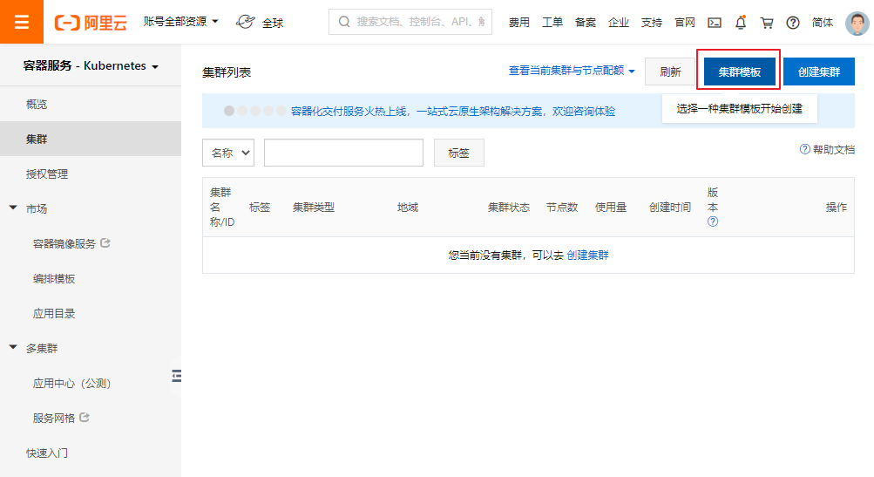Open 官网 in the top navigation

tap(685, 23)
